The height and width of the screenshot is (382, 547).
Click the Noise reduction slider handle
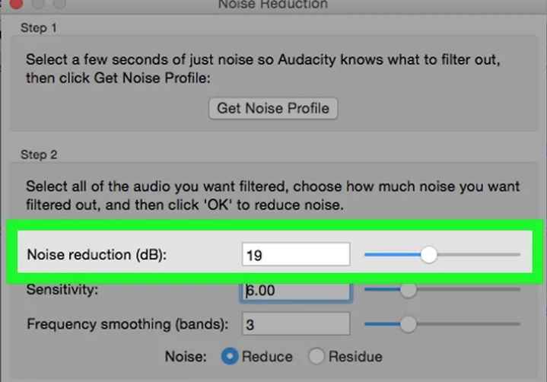tap(428, 255)
